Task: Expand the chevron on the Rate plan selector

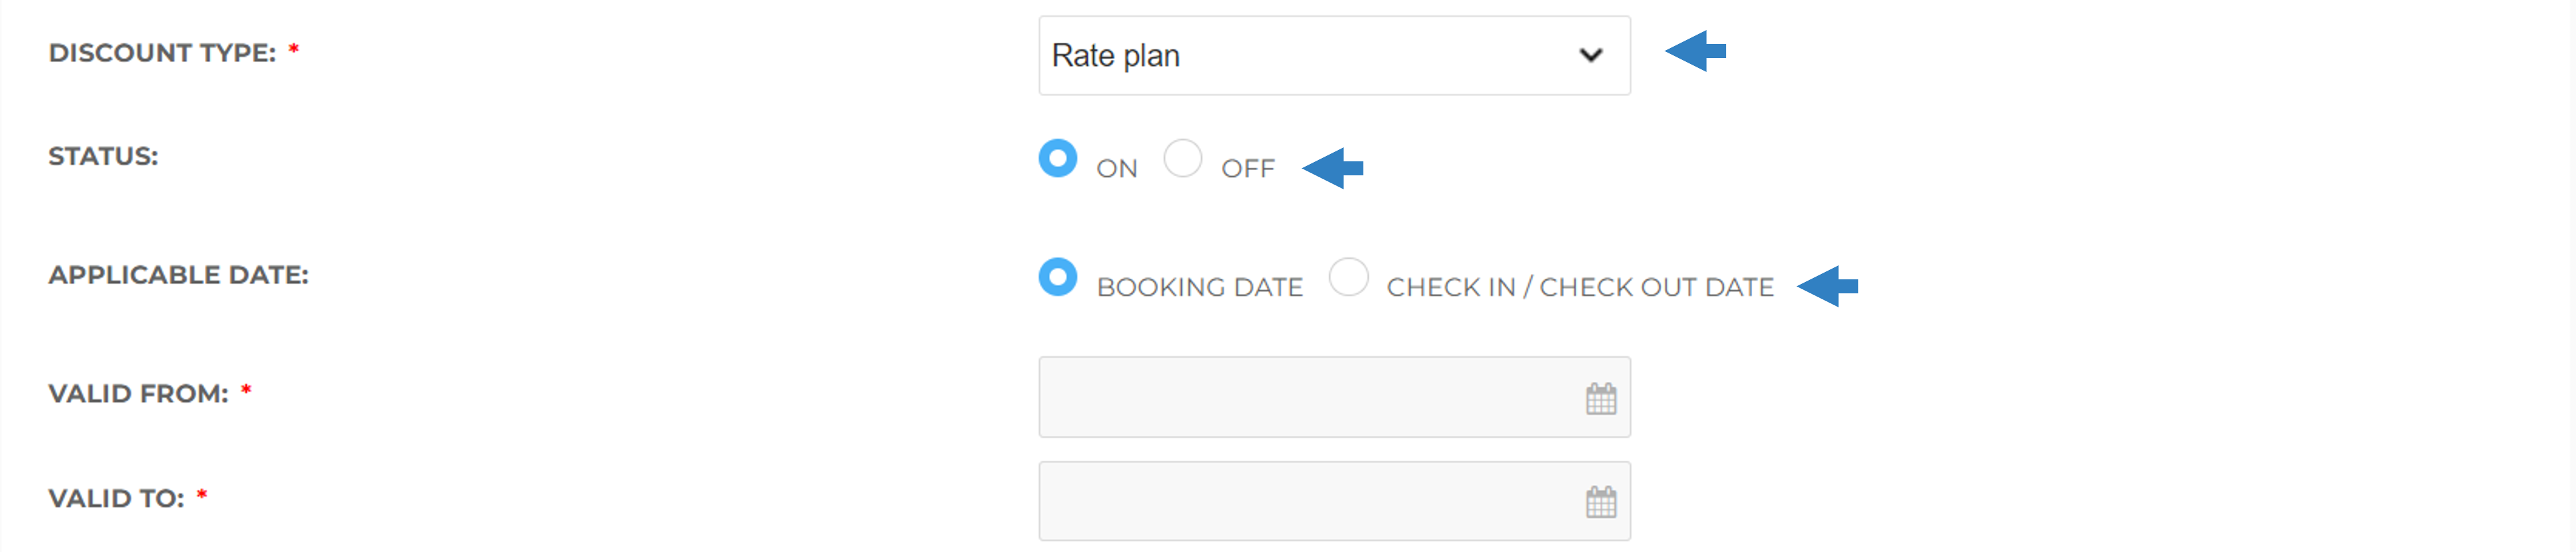Action: click(x=1590, y=56)
